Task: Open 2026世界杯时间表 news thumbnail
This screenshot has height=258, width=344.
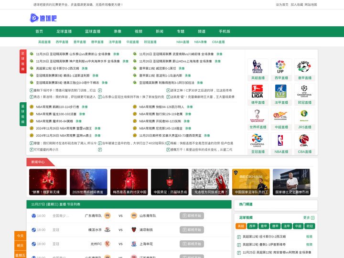Action: coord(88,182)
